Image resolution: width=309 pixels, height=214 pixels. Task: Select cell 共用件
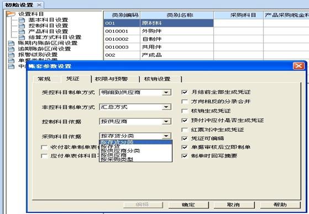tap(177, 47)
